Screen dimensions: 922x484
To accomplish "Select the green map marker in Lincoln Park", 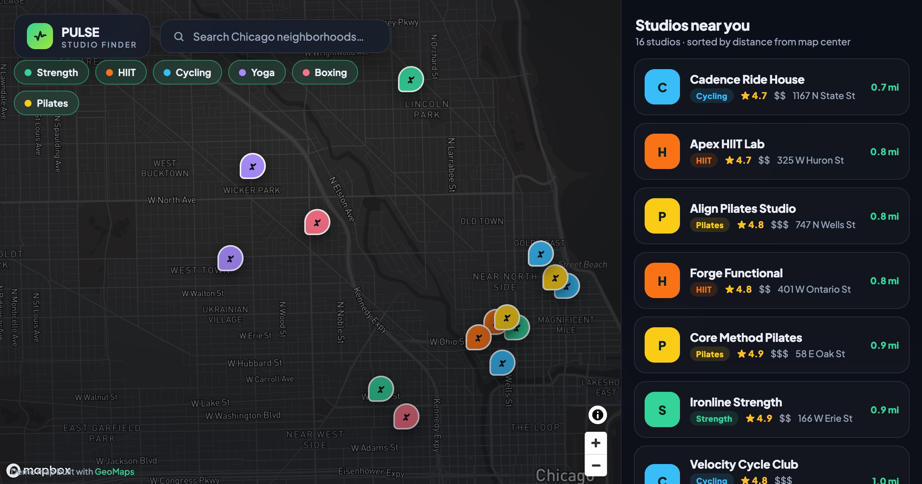I will click(x=411, y=79).
